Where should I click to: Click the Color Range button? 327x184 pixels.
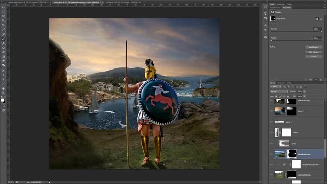[x=314, y=52]
